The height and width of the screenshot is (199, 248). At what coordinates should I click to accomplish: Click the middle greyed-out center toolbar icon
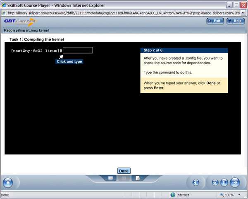point(122,178)
